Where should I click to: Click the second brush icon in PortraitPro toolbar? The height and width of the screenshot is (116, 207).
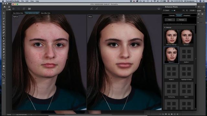coord(97,9)
